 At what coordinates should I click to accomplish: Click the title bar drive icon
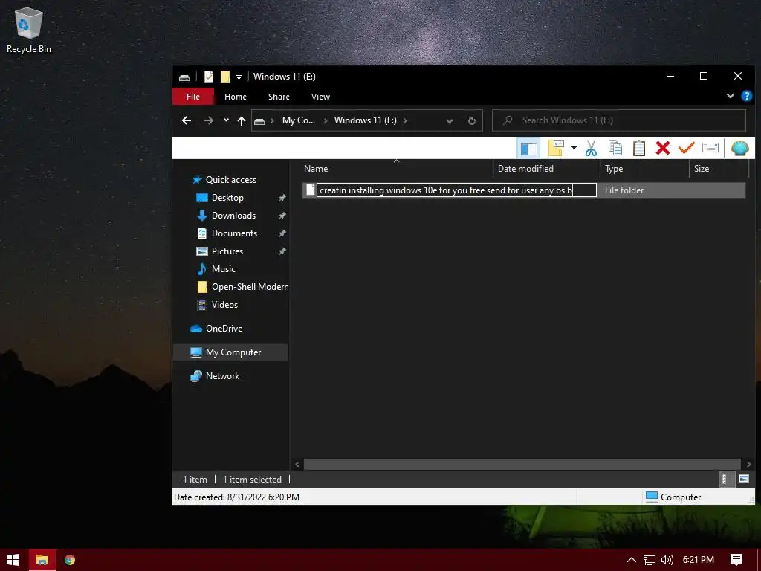click(184, 77)
